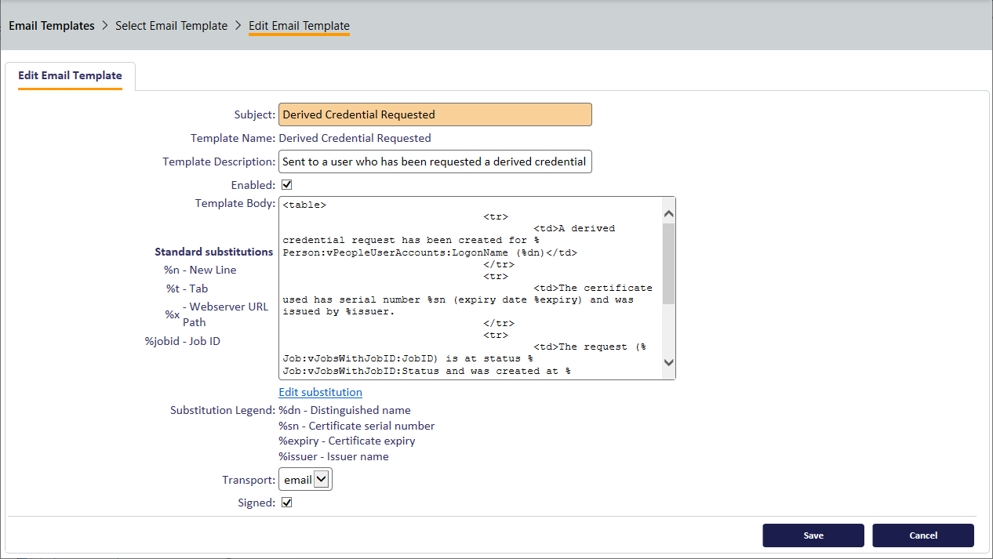This screenshot has width=993, height=559.
Task: Cancel editing the template
Action: 923,535
